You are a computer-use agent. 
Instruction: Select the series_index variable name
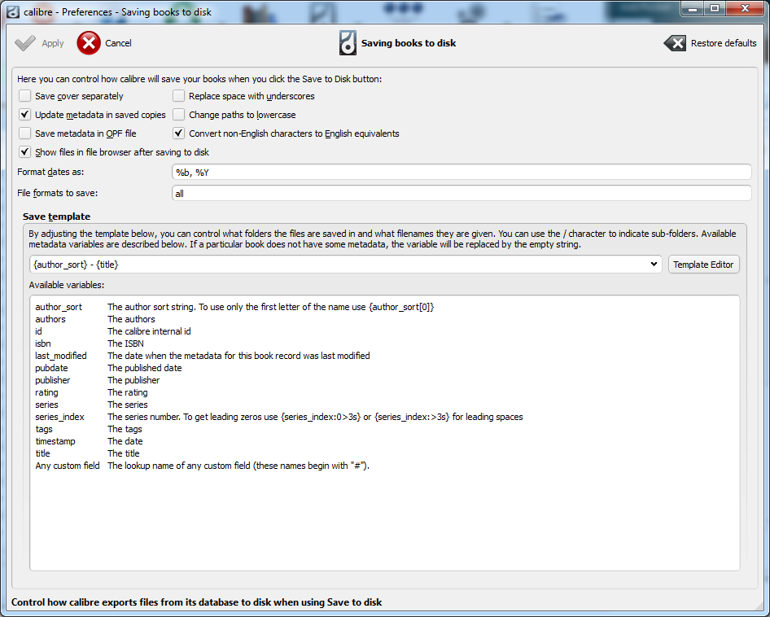click(x=59, y=417)
